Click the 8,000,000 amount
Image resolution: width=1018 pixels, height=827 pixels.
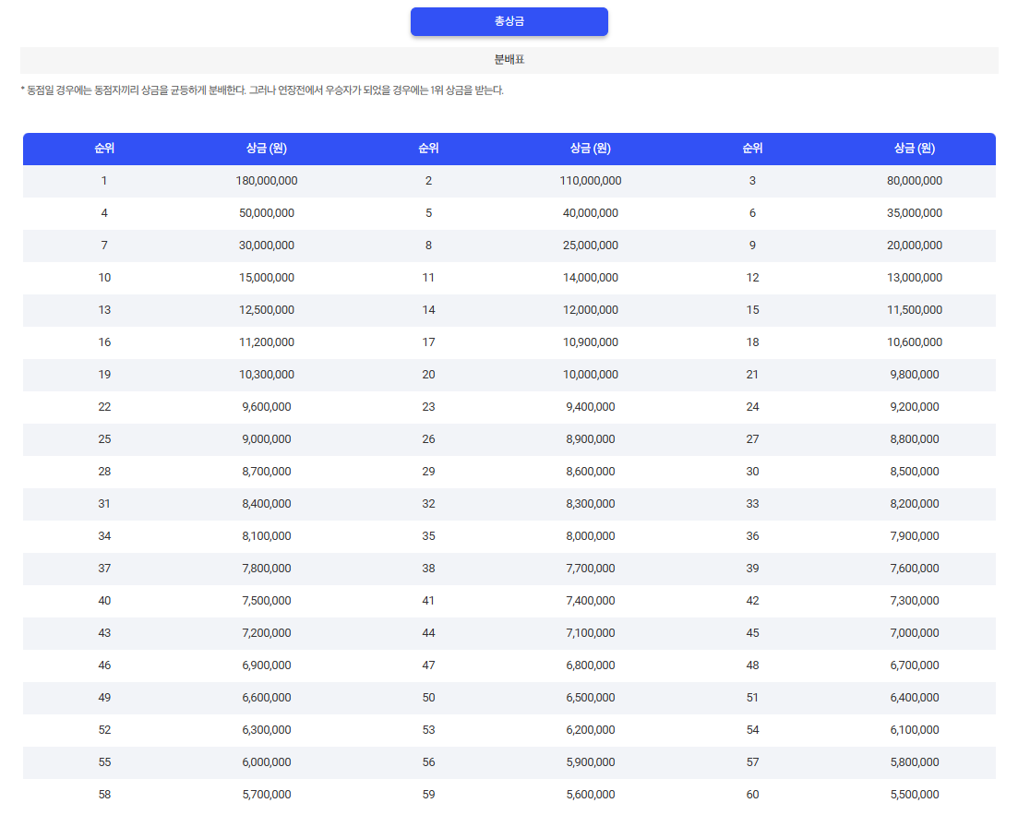(x=590, y=536)
